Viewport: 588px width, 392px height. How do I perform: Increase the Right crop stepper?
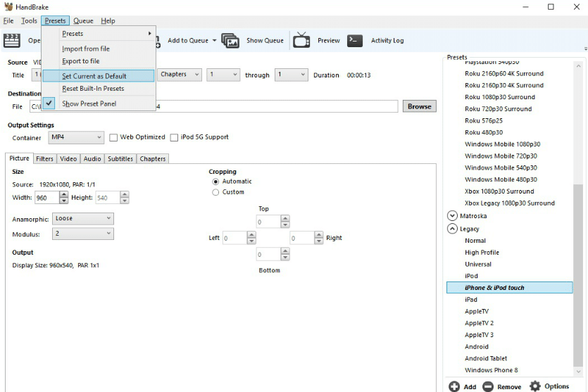point(319,234)
